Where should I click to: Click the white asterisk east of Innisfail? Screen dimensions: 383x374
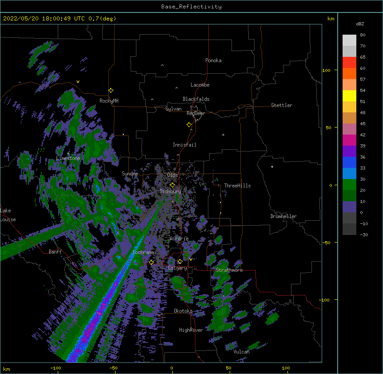pyautogui.click(x=223, y=135)
